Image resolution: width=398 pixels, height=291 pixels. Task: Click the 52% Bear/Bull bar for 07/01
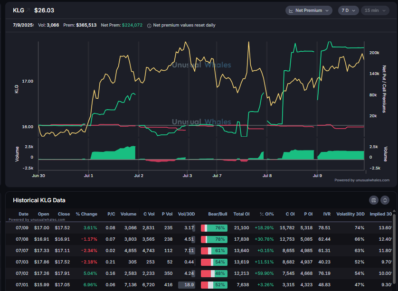point(214,285)
